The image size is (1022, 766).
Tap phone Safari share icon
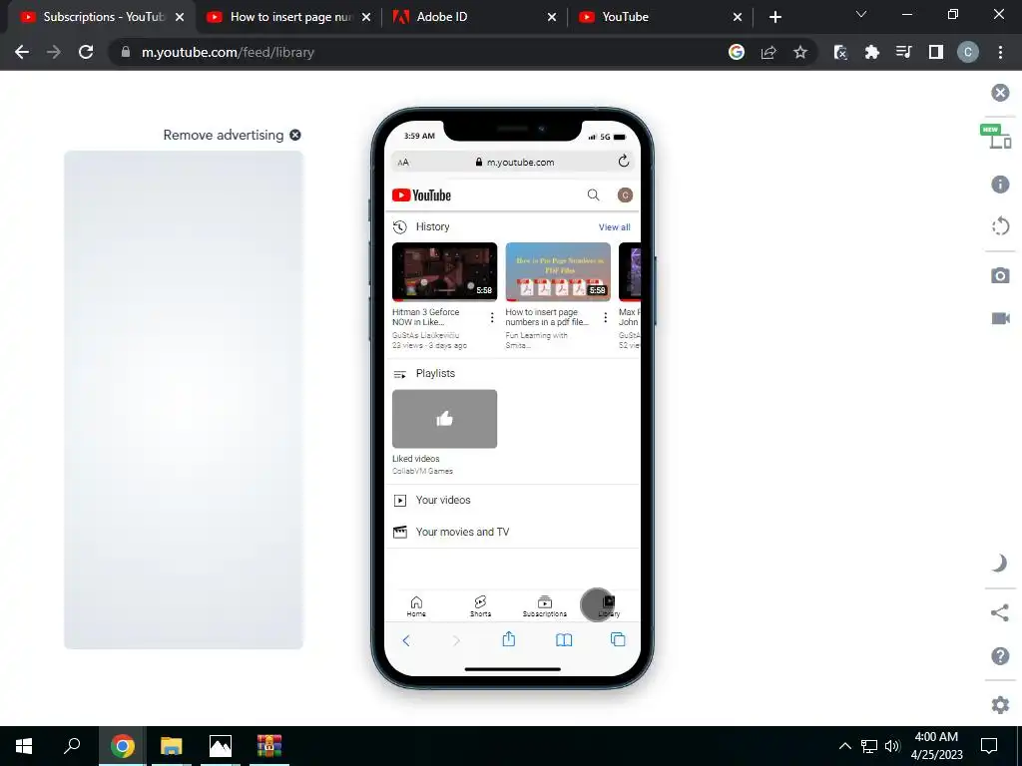[x=509, y=639]
